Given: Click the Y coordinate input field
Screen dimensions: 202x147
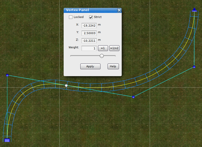Looking at the screenshot, I should (89, 33).
